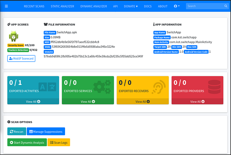Open Scan Logs
The height and width of the screenshot is (155, 231).
[59, 142]
